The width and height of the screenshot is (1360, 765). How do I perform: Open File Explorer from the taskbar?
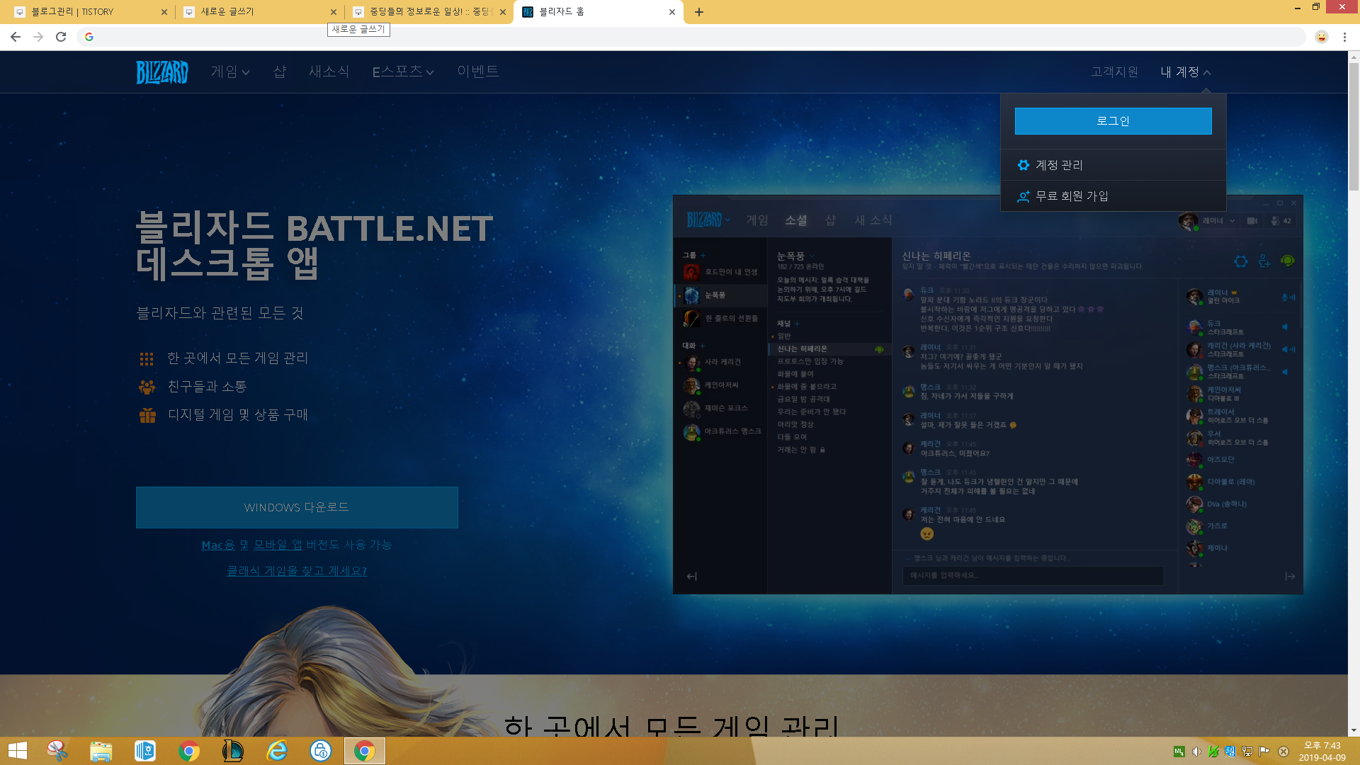coord(101,751)
